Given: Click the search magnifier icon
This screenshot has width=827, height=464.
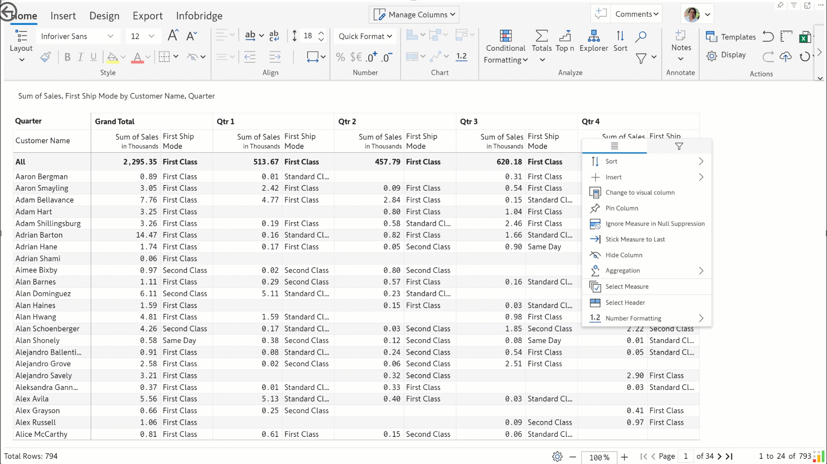Looking at the screenshot, I should pyautogui.click(x=641, y=37).
